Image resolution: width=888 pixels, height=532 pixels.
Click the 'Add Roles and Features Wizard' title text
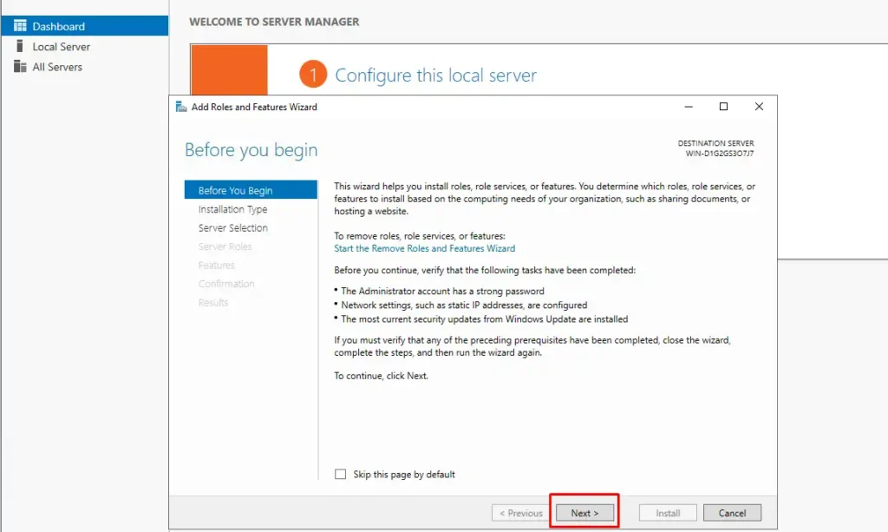[x=254, y=107]
